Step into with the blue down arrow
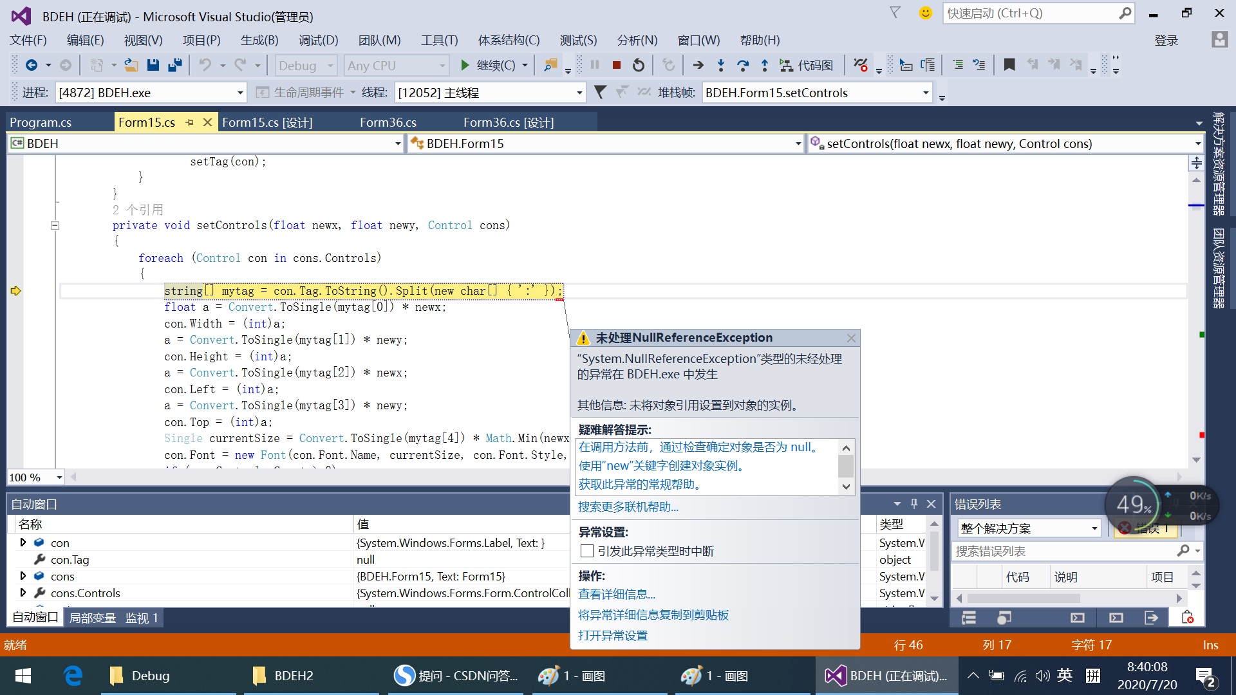This screenshot has width=1236, height=695. point(720,65)
